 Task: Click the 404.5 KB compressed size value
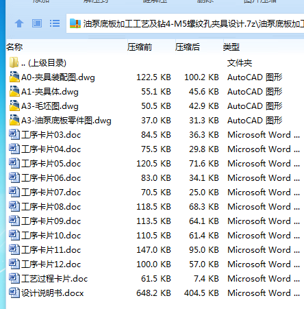201,293
